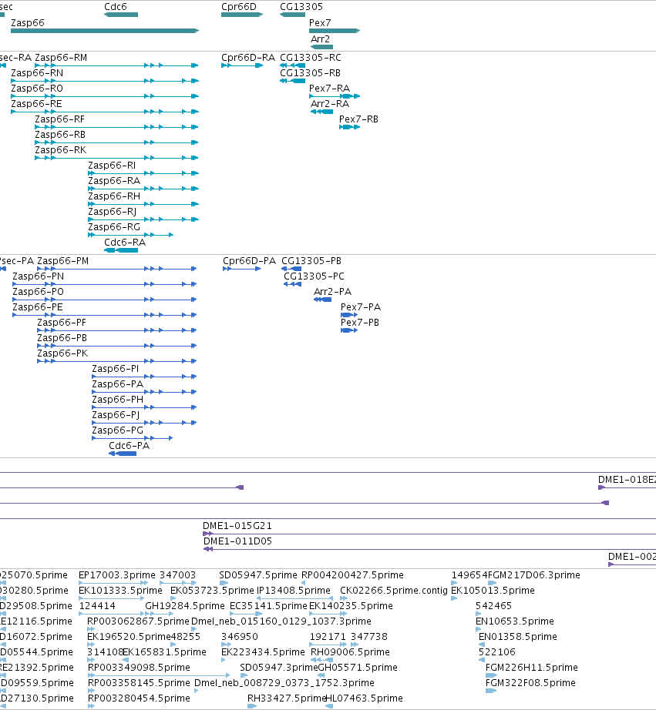Select the Arr2-RA transcript
Viewport: 656px width, 710px height.
322,112
